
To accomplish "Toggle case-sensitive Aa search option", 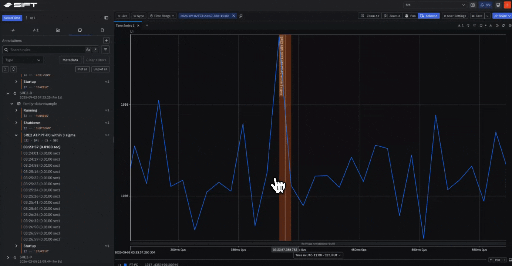I will (88, 50).
